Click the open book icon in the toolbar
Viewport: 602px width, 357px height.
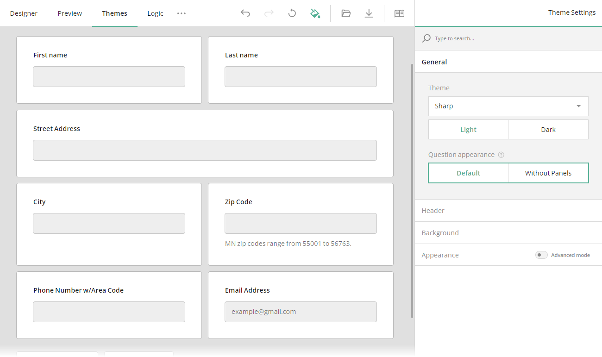click(x=399, y=13)
